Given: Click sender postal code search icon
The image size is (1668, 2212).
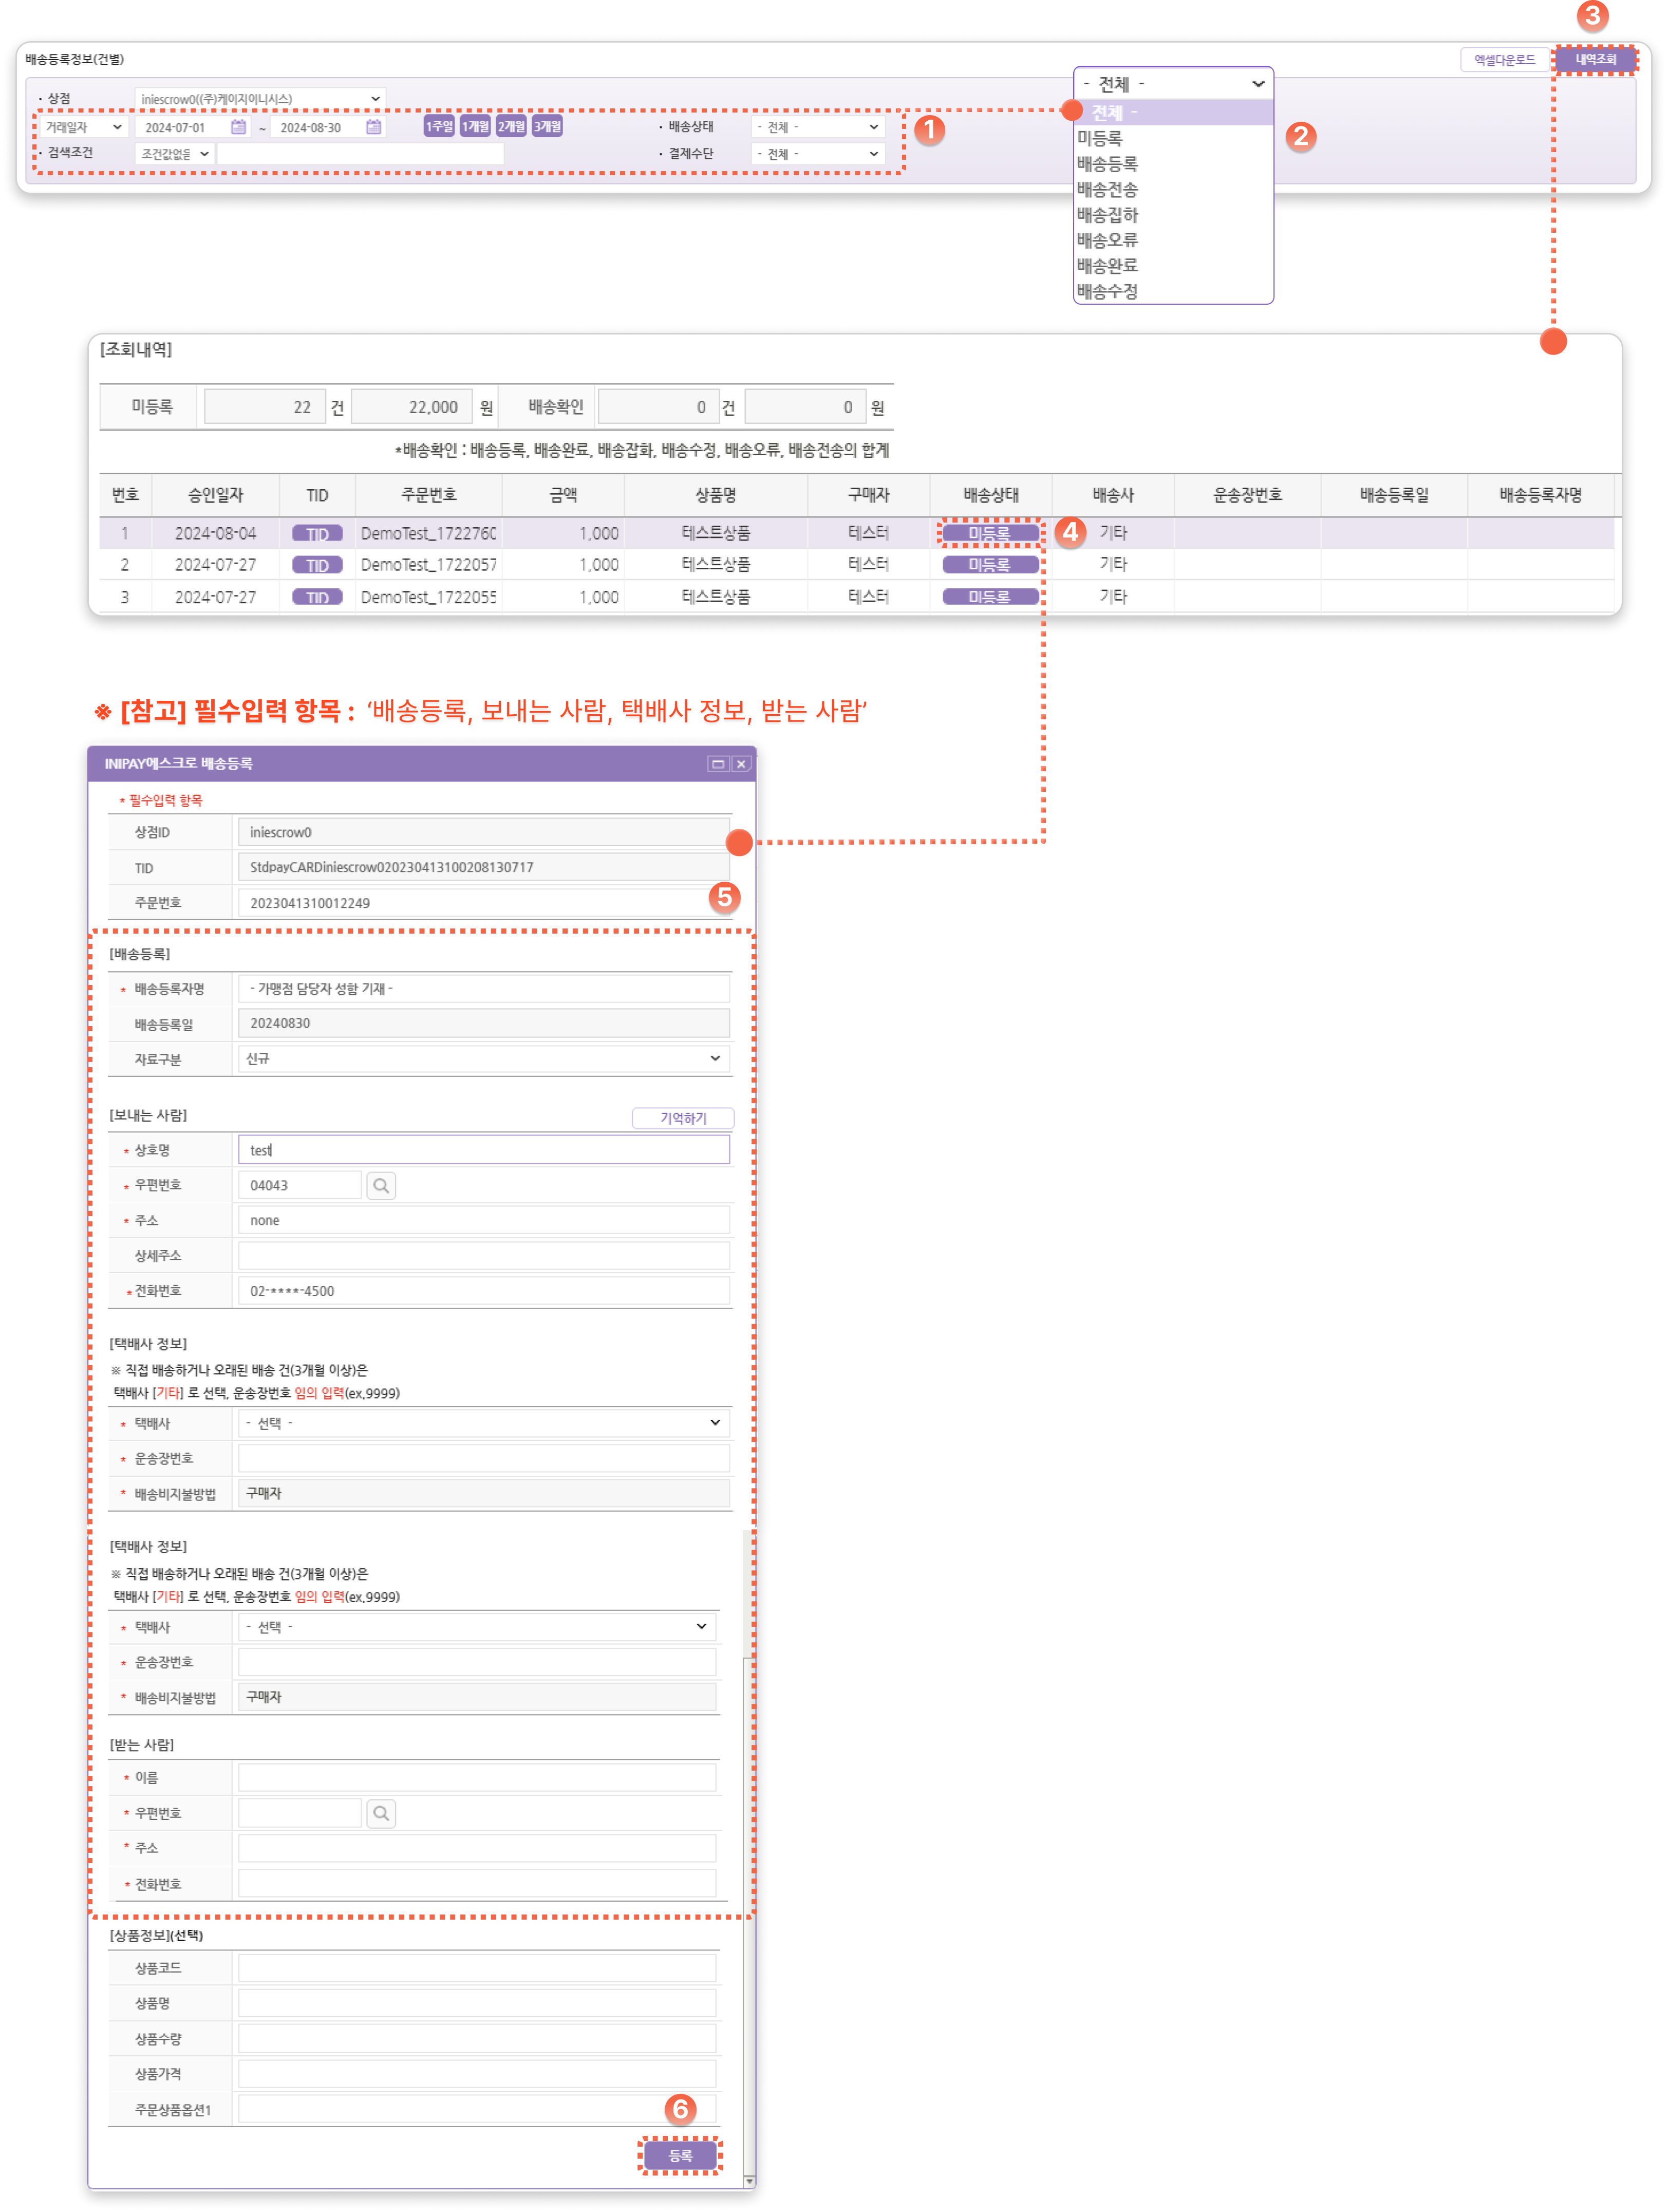Looking at the screenshot, I should pos(381,1185).
